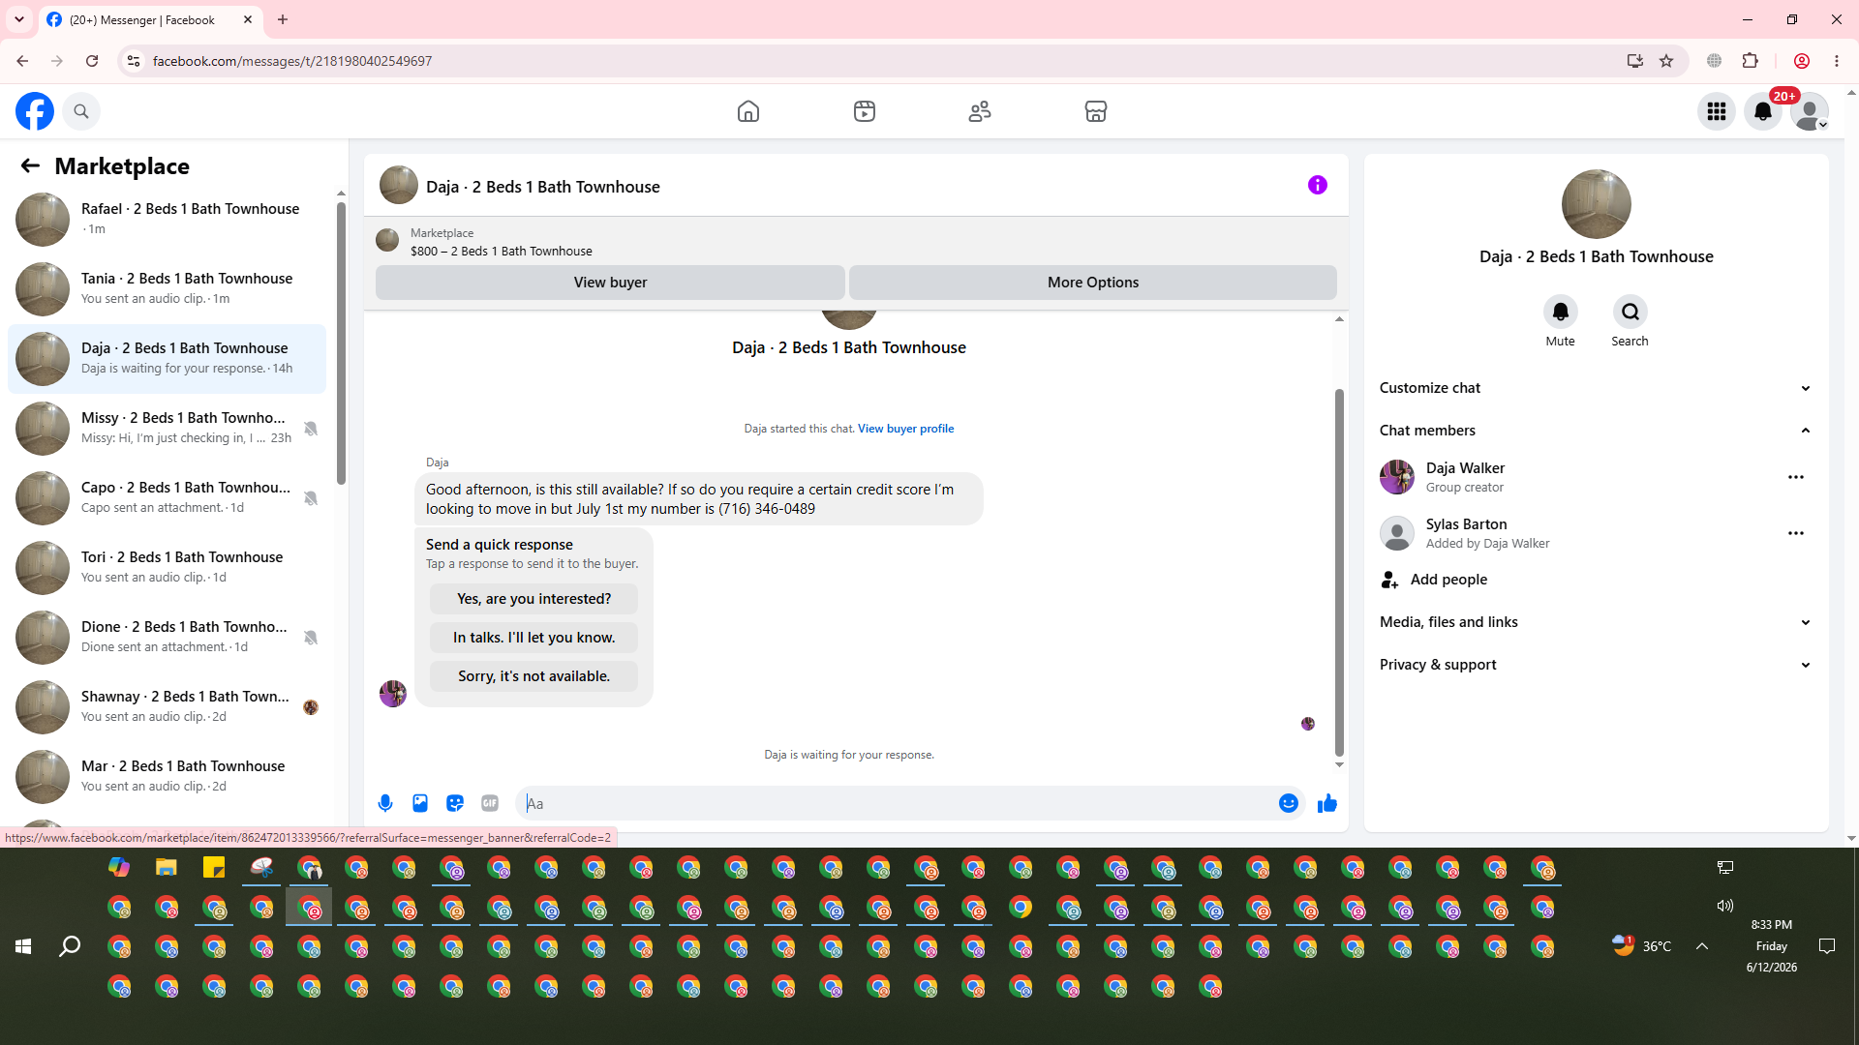This screenshot has height=1045, width=1859.
Task: Open Rafael townhouse conversation
Action: coord(167,220)
